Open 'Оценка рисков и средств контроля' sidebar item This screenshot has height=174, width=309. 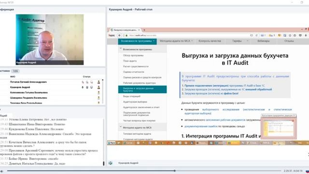click(x=142, y=77)
